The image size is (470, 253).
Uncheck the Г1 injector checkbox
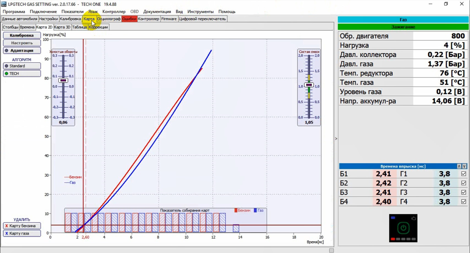point(464,174)
